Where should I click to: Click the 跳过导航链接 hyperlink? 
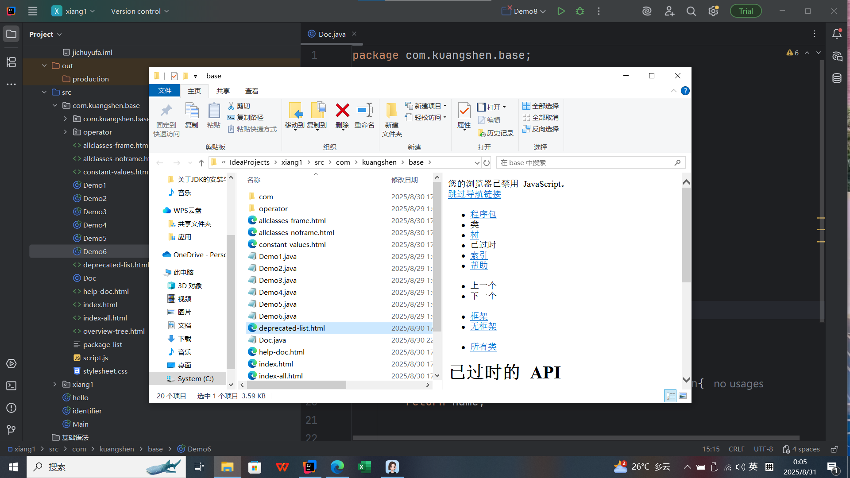click(474, 194)
